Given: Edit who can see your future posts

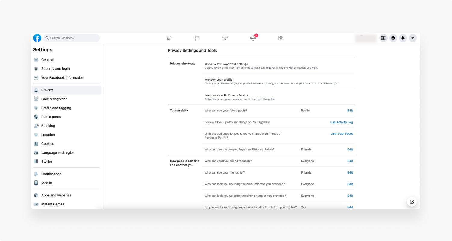Looking at the screenshot, I should [350, 111].
